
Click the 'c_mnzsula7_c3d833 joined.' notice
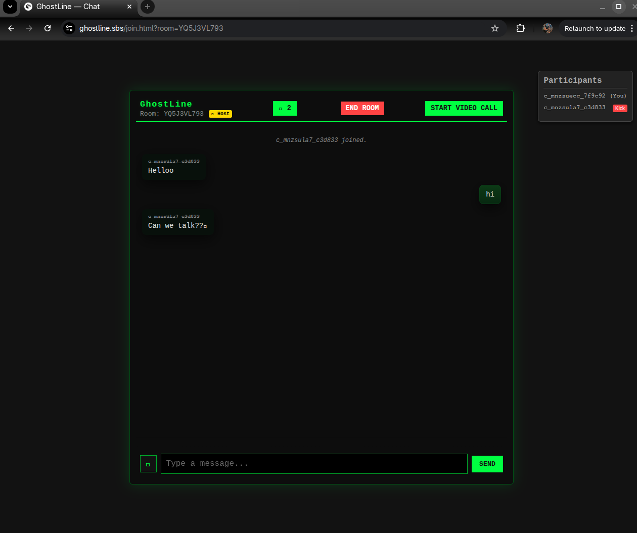[321, 140]
